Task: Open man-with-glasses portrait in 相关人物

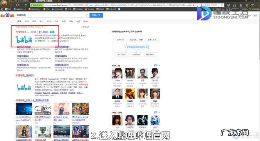Action: [142, 73]
